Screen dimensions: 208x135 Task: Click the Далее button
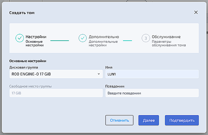[x=149, y=120]
